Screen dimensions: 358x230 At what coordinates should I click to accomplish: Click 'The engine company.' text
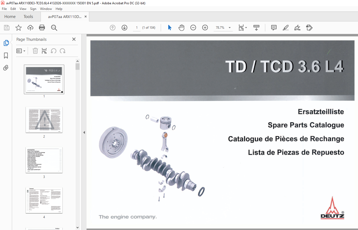tap(128, 217)
